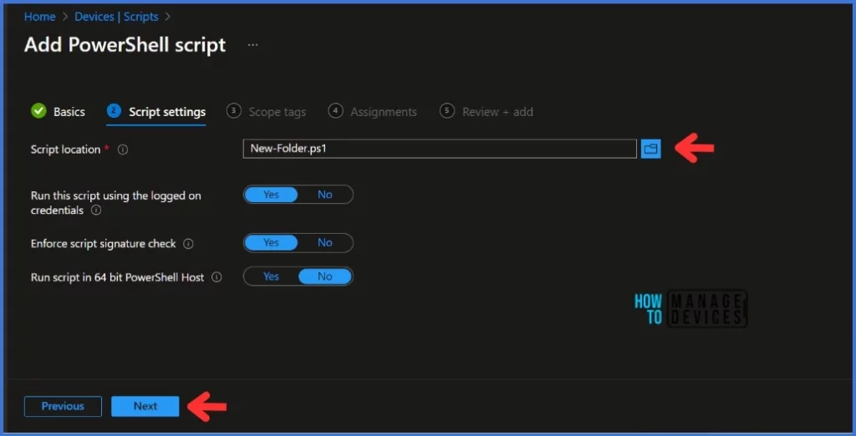Click Run this script using logged on credentials label
The width and height of the screenshot is (856, 436).
click(115, 202)
